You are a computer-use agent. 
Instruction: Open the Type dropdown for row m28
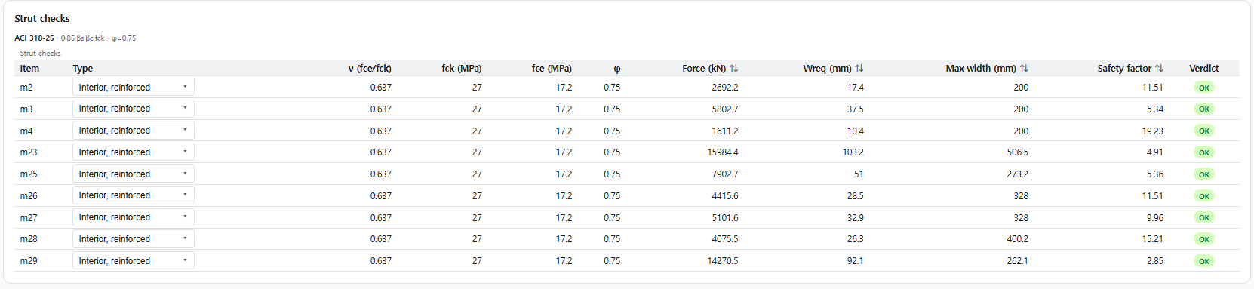tap(134, 239)
